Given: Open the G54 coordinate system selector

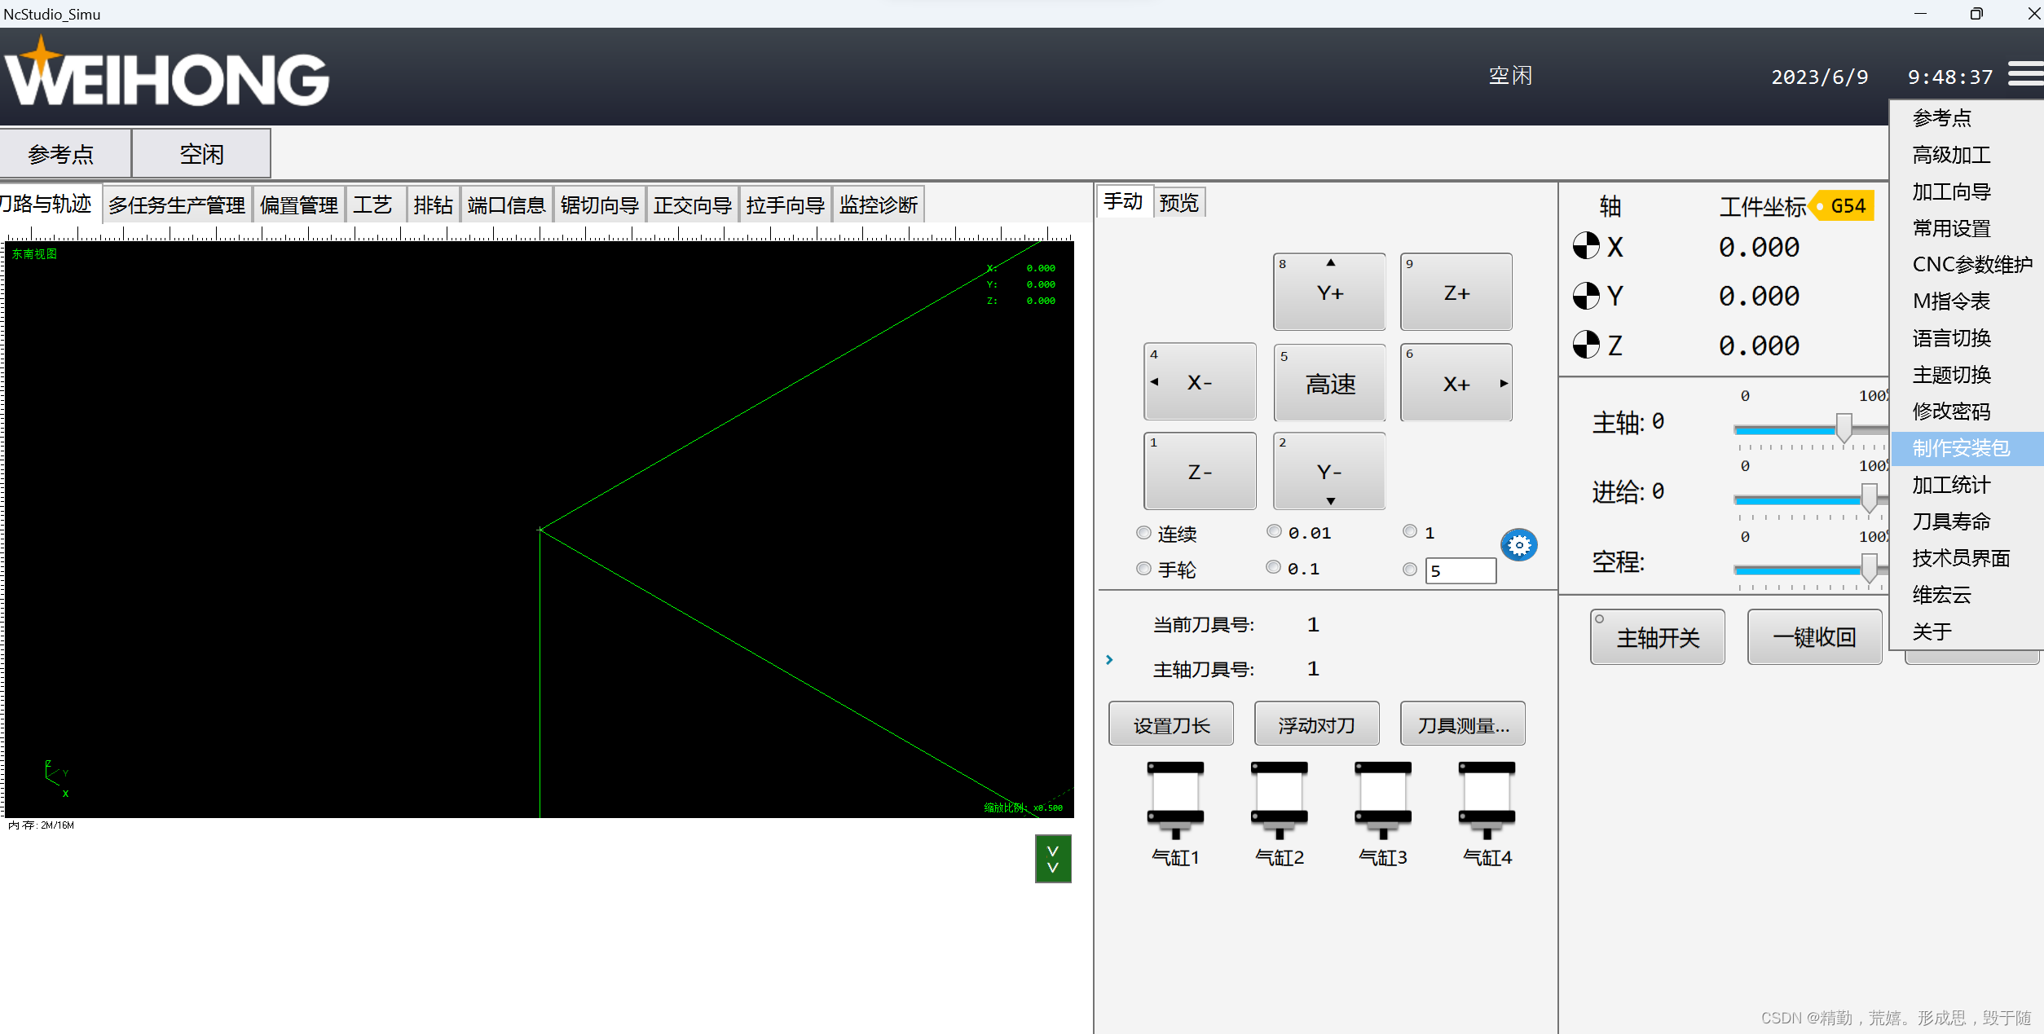Looking at the screenshot, I should (1844, 206).
